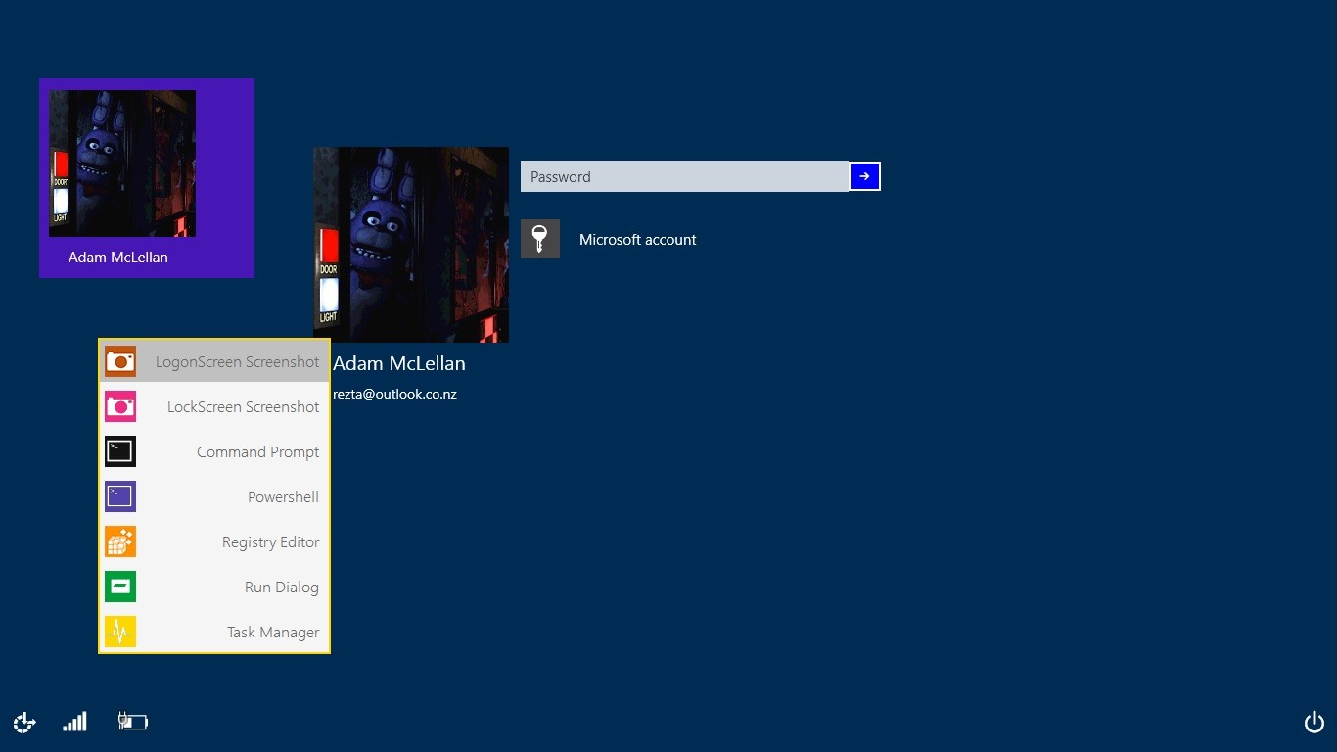1337x752 pixels.
Task: Select LogonScreen Screenshot menu entry
Action: [214, 361]
